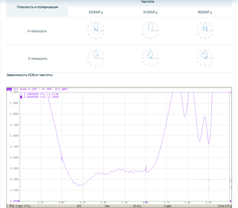The image size is (238, 208).
Task: Click the 3600МГц column header
Action: [204, 12]
